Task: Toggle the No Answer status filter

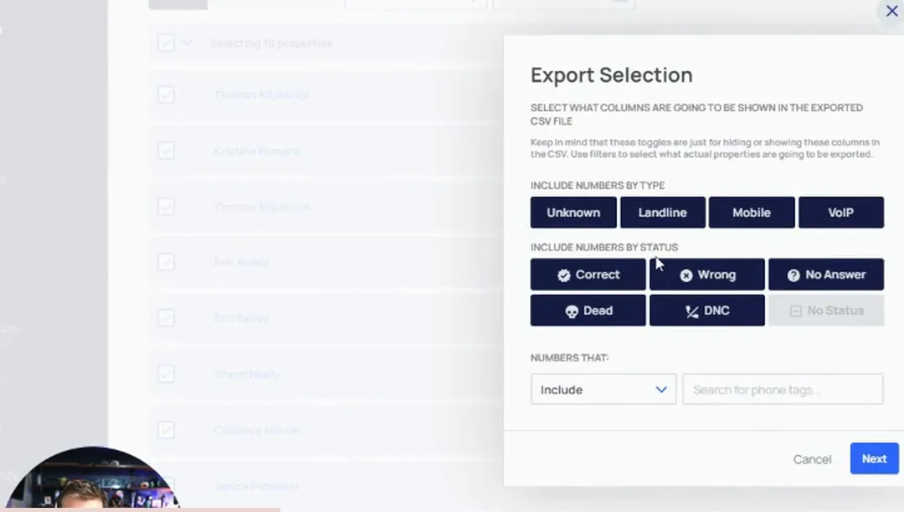Action: (825, 274)
